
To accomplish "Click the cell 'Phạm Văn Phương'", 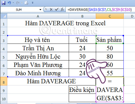I will point(38,64).
